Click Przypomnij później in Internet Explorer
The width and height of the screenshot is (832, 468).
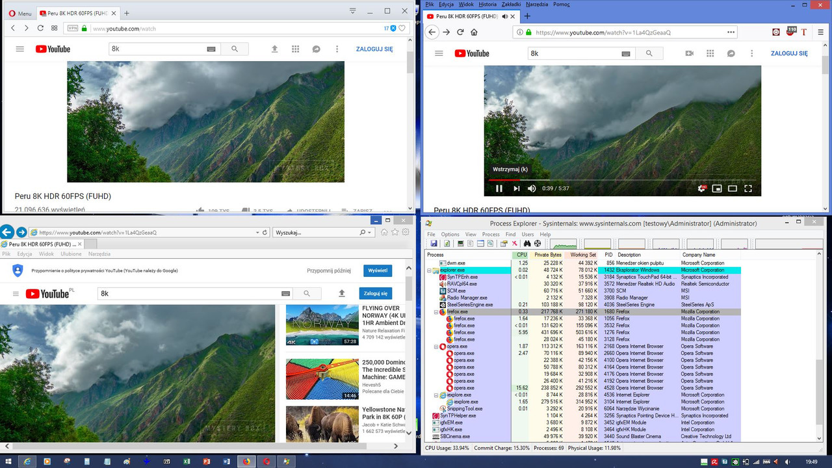click(x=329, y=270)
